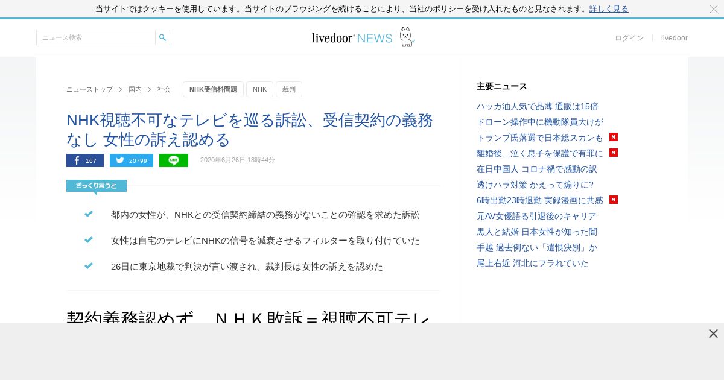Viewport: 724px width, 380px height.
Task: Open the livedoor link in header
Action: click(x=675, y=38)
